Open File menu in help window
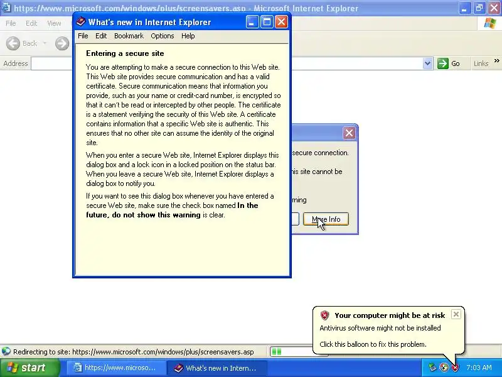Screen dimensions: 502x377 pyautogui.click(x=83, y=36)
